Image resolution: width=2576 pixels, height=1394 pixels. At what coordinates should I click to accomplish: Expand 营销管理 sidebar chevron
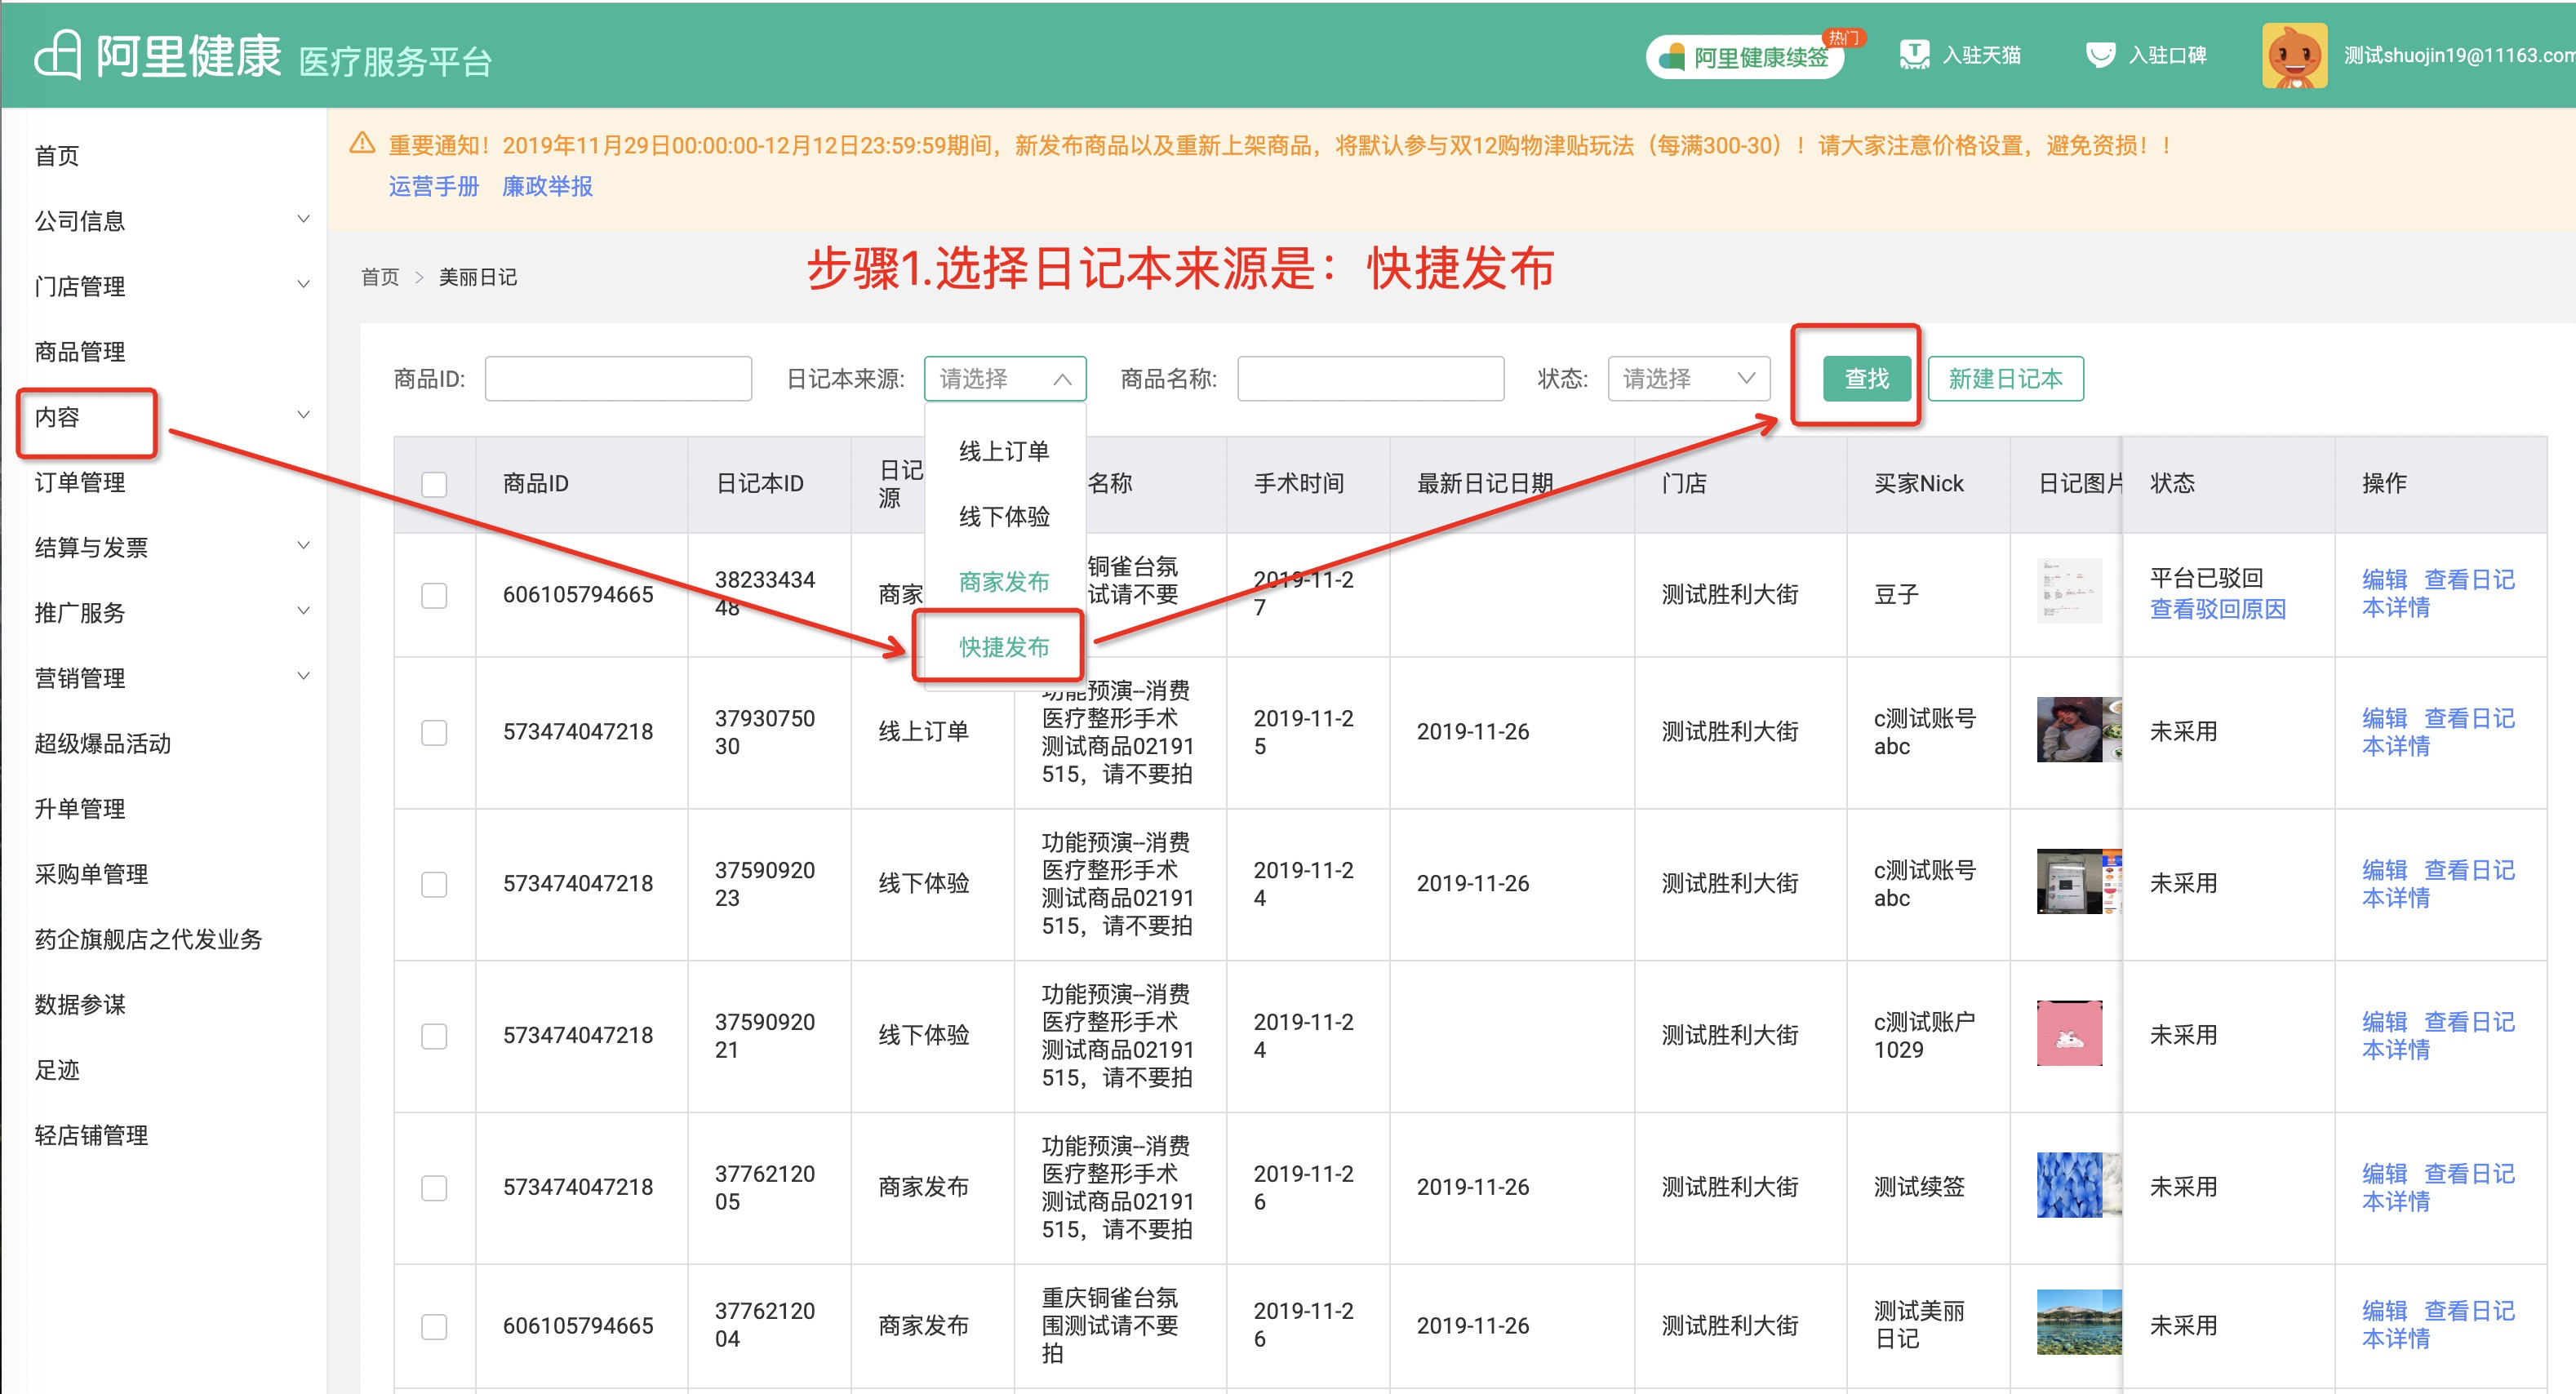pyautogui.click(x=303, y=676)
